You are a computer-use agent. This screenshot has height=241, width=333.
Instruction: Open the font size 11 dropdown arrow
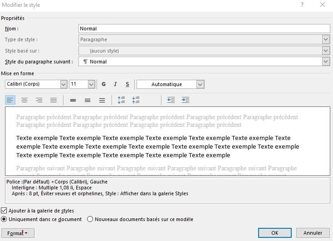click(x=91, y=84)
